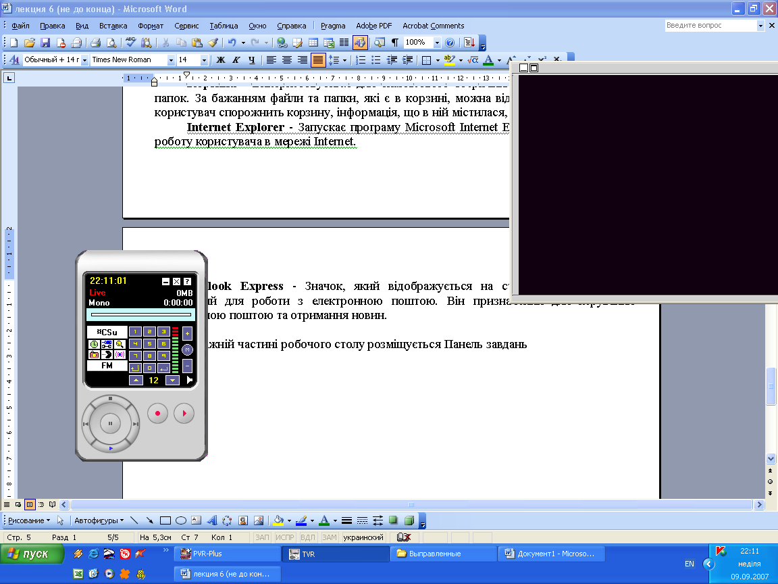This screenshot has width=778, height=584.
Task: Select the Rectangle drawing tool
Action: 165,520
